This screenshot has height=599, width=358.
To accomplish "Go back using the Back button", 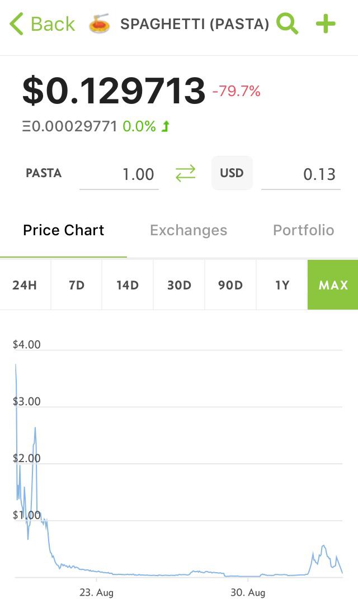I will click(42, 24).
